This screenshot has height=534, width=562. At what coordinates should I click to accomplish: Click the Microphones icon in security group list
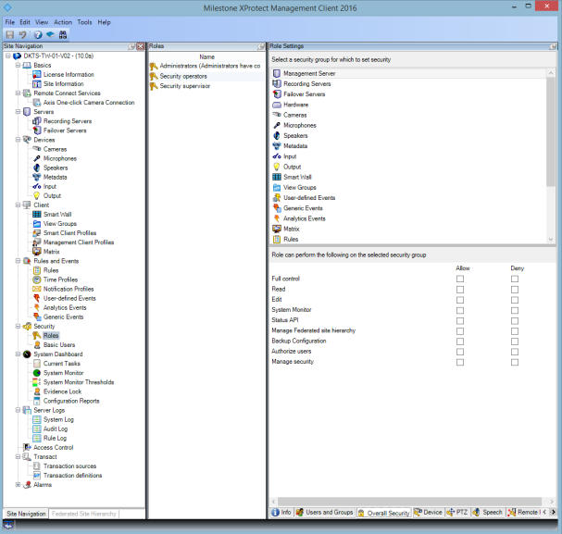276,125
